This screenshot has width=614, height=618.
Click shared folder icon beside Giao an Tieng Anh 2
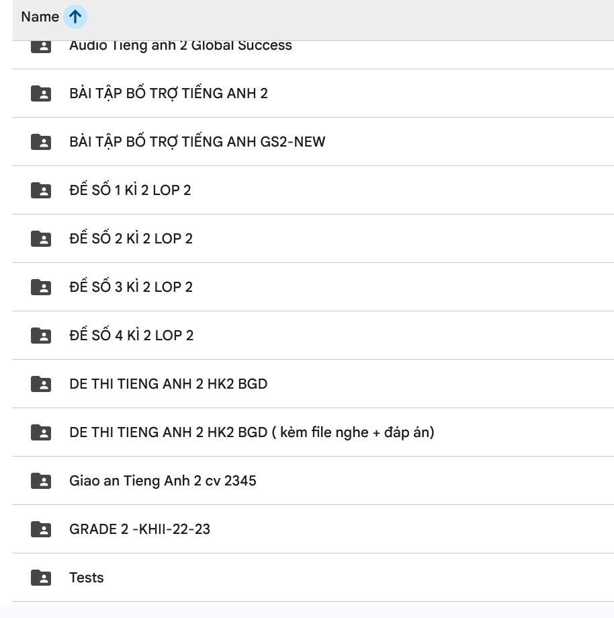tap(41, 481)
